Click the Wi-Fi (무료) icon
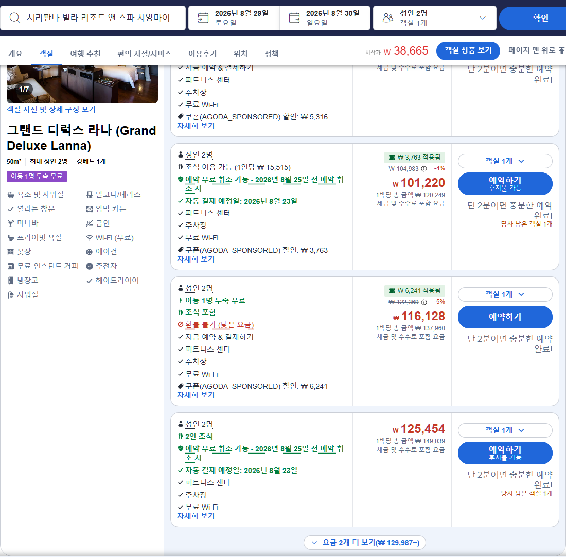Screen dimensions: 566x557 [x=90, y=238]
